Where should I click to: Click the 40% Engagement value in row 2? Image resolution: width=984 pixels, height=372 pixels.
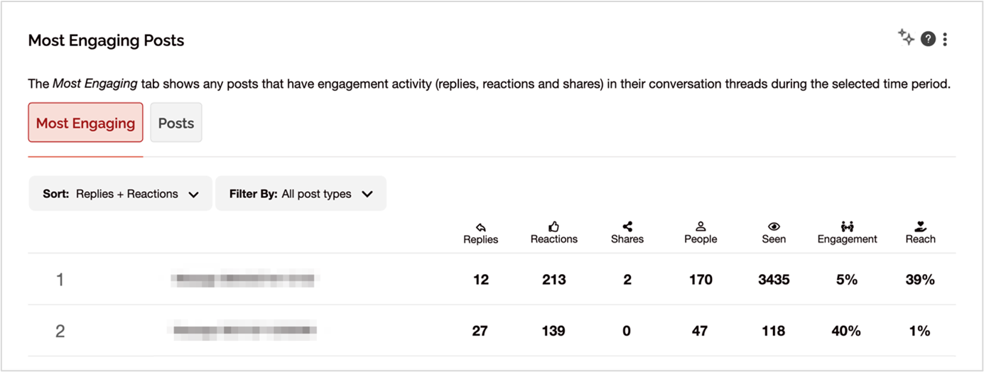tap(847, 331)
